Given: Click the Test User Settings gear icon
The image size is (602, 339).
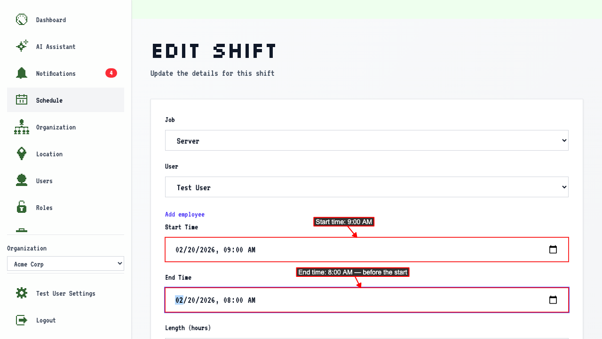Looking at the screenshot, I should 22,293.
